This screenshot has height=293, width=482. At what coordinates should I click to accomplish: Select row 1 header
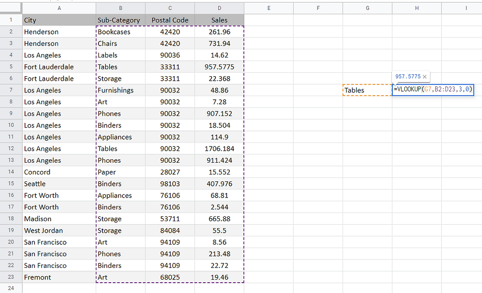click(11, 20)
